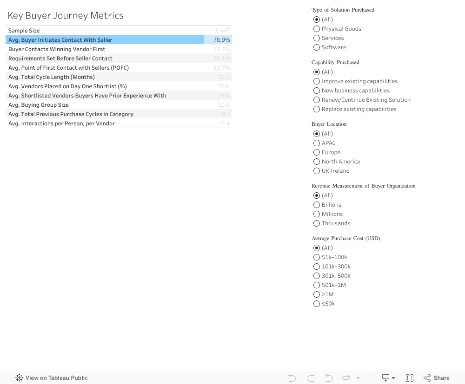This screenshot has width=465, height=384.
Task: Filter buyer location to UK-Ireland
Action: coord(316,171)
